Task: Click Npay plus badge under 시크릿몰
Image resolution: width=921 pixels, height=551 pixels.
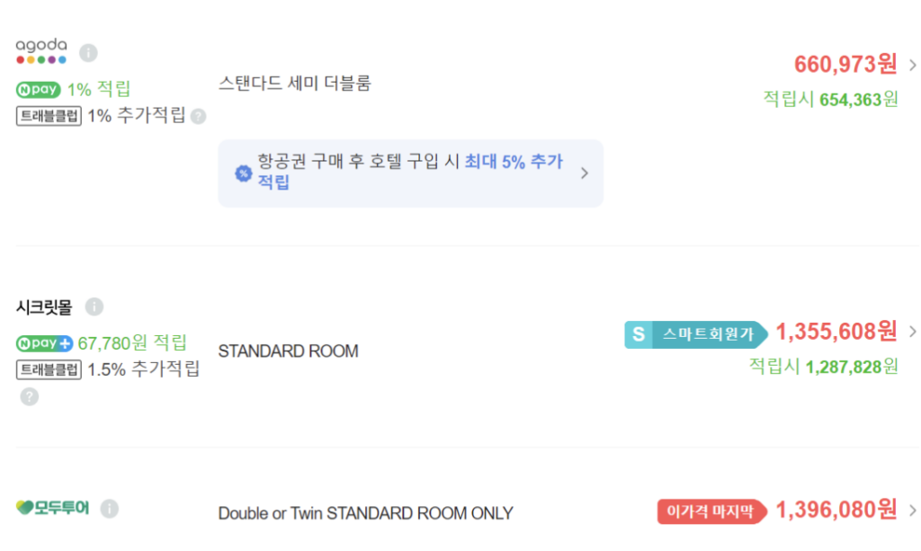Action: 44,343
